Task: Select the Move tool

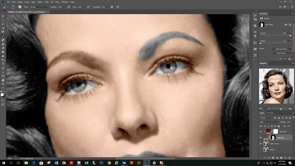Action: point(3,16)
